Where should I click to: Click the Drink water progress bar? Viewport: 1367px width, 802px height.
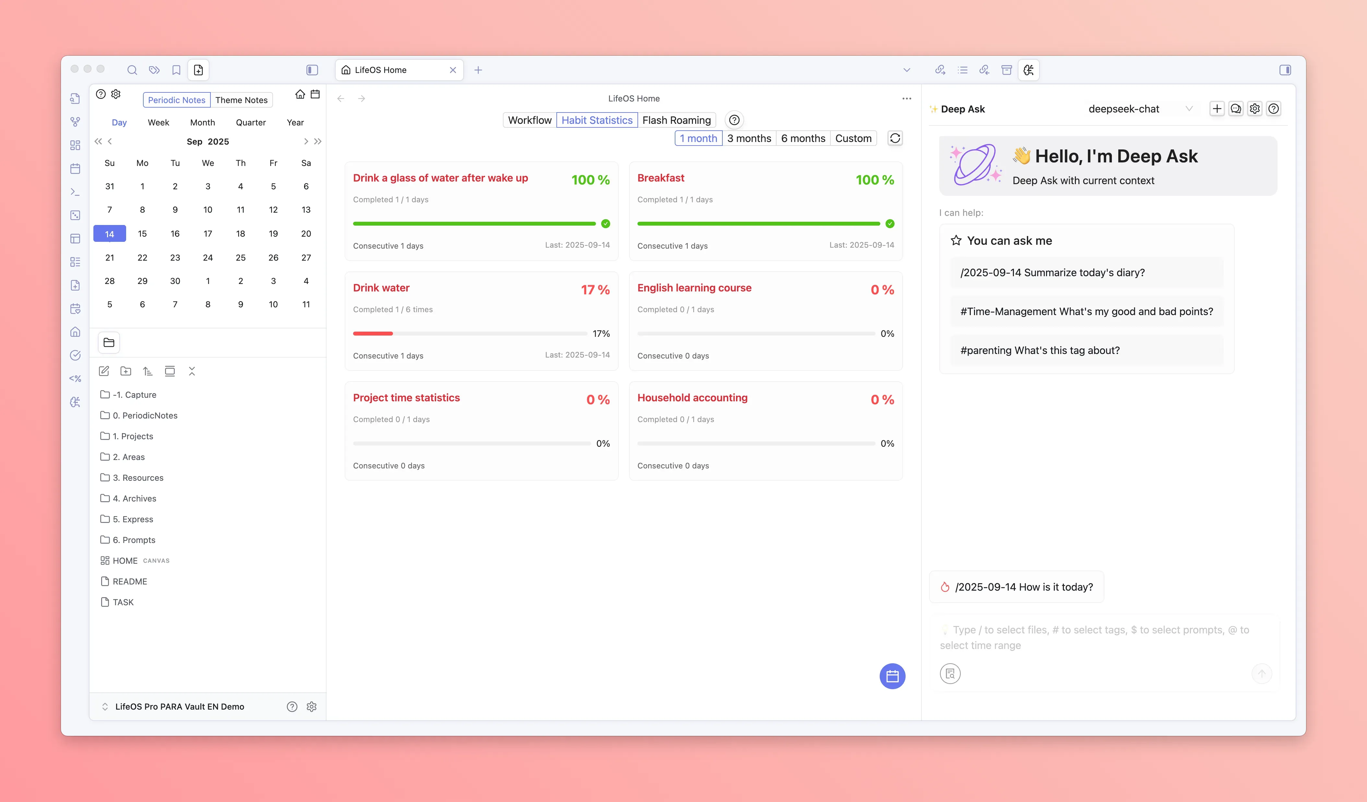[470, 334]
